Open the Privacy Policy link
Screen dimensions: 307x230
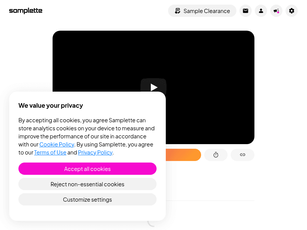click(95, 152)
